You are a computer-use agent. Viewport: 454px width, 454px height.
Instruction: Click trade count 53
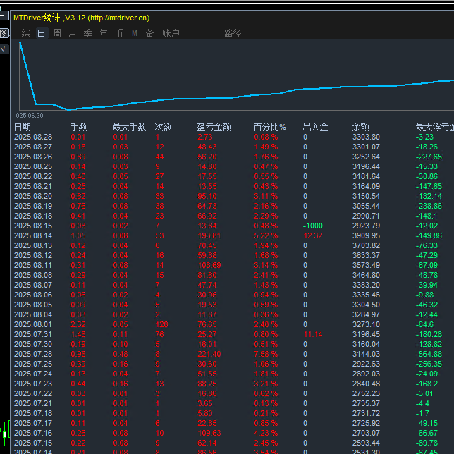point(159,235)
